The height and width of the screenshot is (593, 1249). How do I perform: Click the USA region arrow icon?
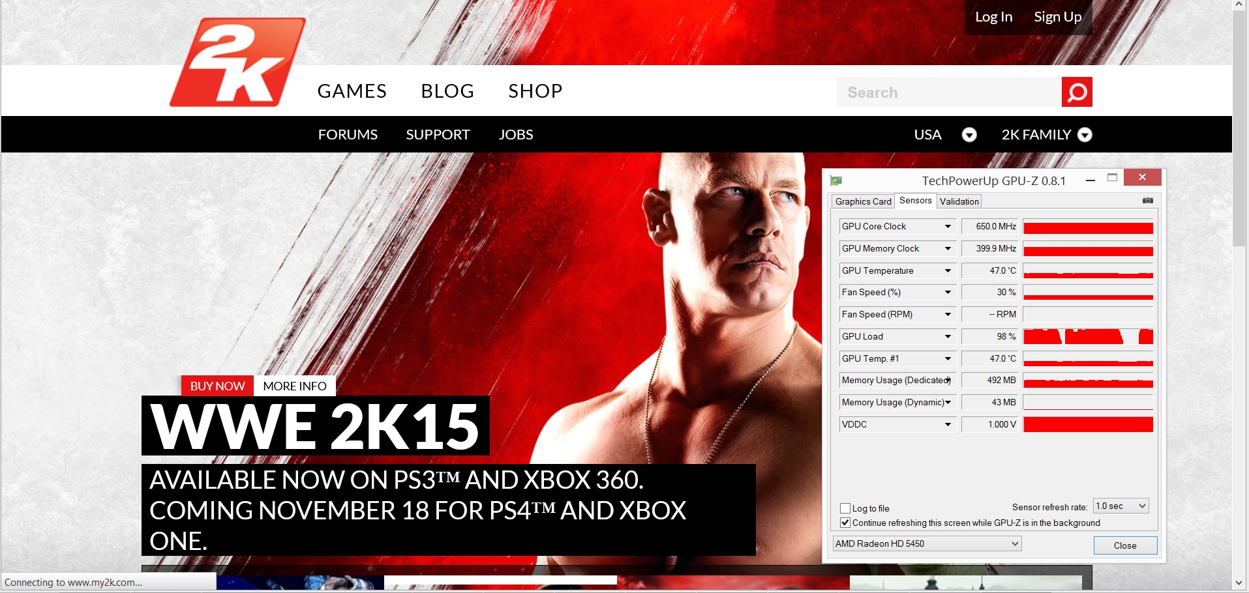969,135
